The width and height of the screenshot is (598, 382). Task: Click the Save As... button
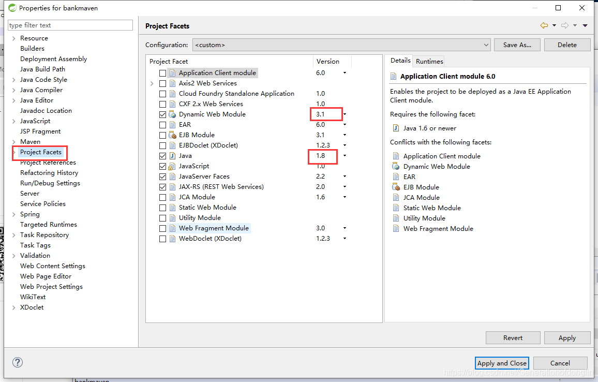pos(517,45)
